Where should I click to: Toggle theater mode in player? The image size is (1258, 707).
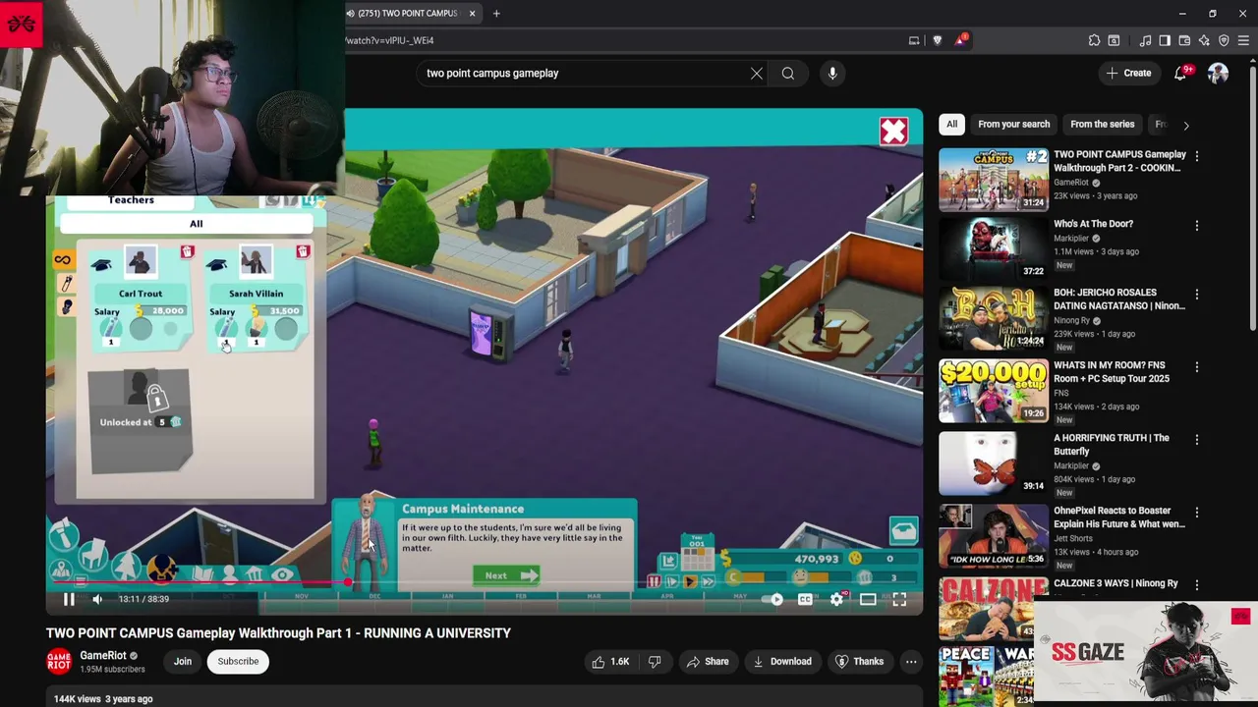(x=868, y=599)
